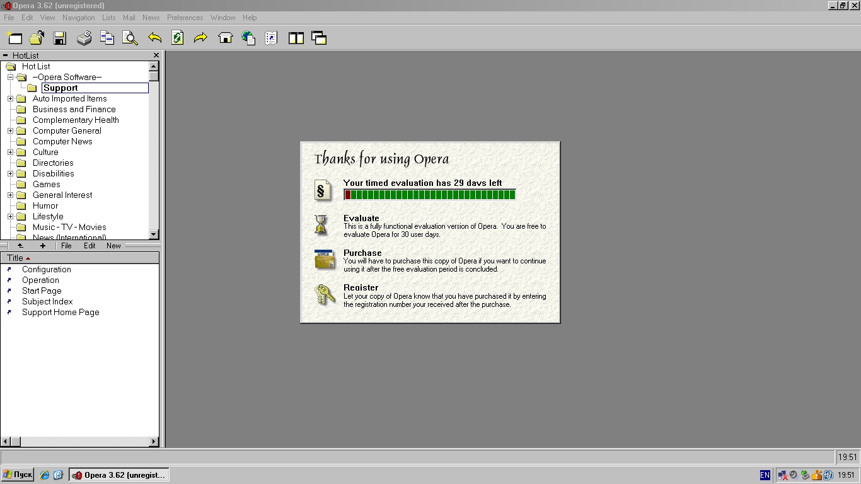Screen dimensions: 861x484
Task: Click the Windows Start button
Action: (18, 475)
